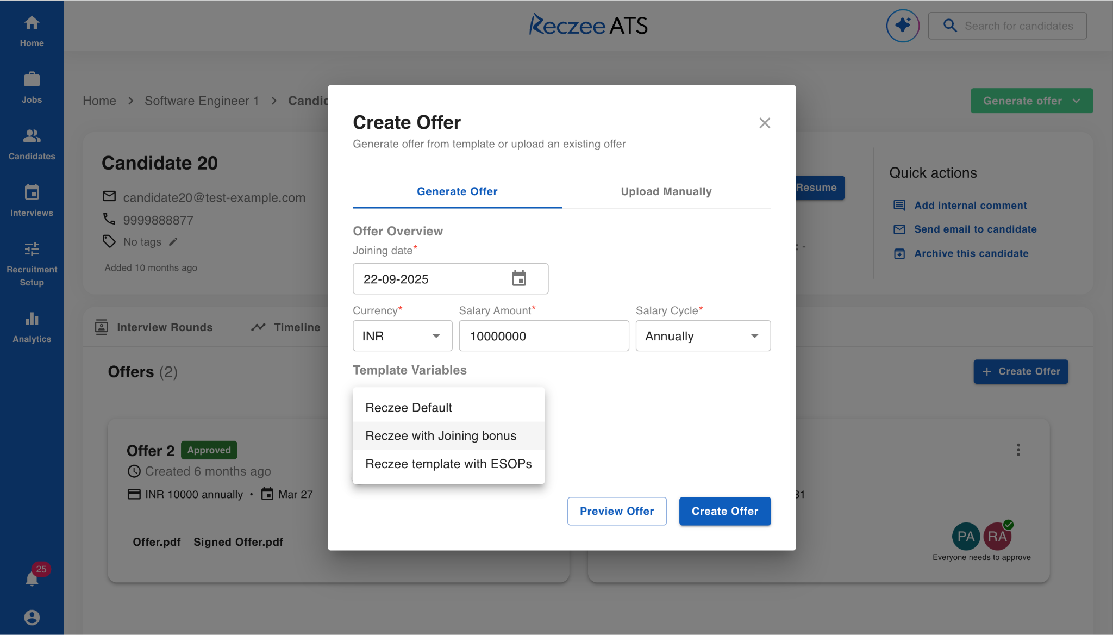Click the candidate20@test-example.com email text
The height and width of the screenshot is (635, 1113).
pyautogui.click(x=214, y=197)
